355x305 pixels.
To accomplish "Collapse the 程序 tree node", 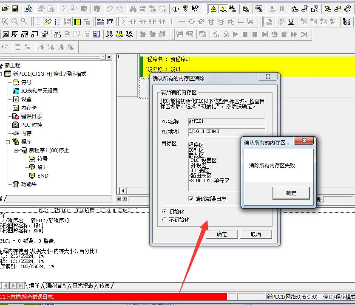I will (x=8, y=142).
